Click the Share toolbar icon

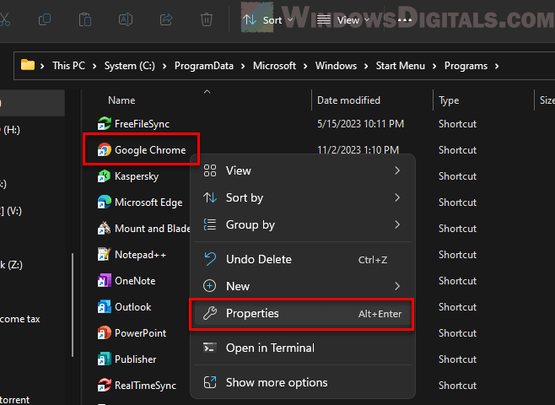[166, 19]
